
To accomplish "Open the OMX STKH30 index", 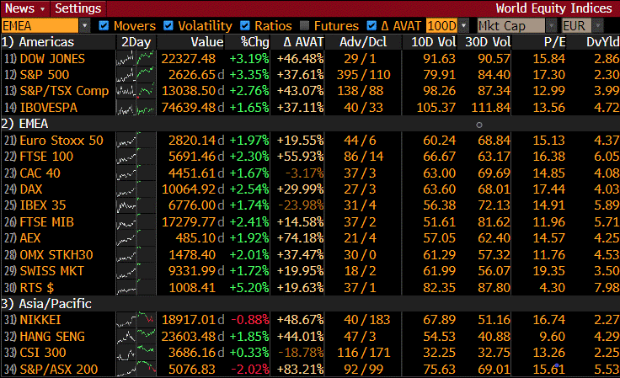I will (x=56, y=255).
